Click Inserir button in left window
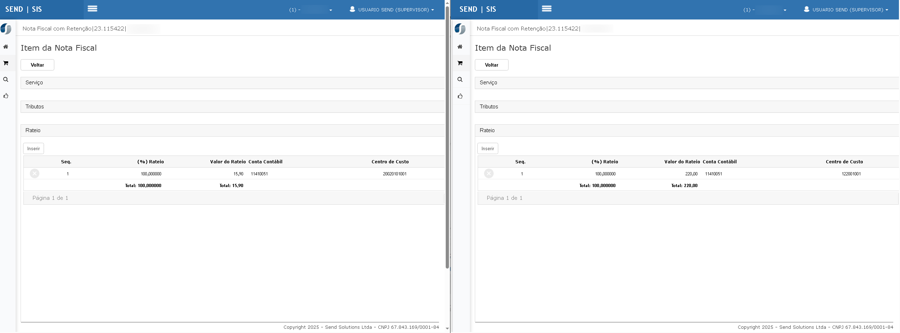900x333 pixels. [x=34, y=148]
